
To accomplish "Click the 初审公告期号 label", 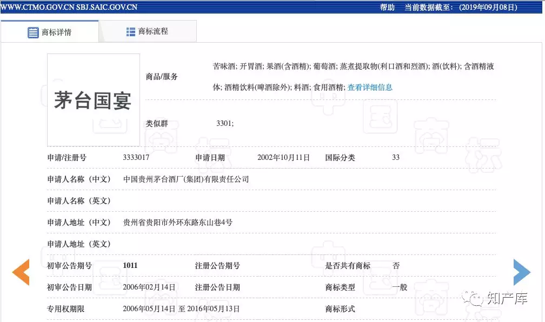I will point(70,266).
